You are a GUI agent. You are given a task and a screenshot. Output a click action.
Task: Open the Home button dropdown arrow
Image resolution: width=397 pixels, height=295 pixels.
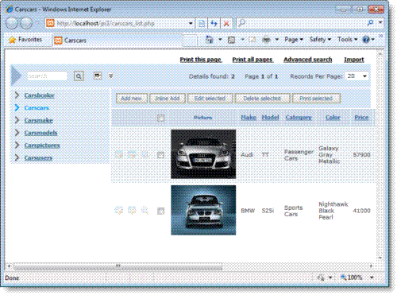click(x=220, y=40)
